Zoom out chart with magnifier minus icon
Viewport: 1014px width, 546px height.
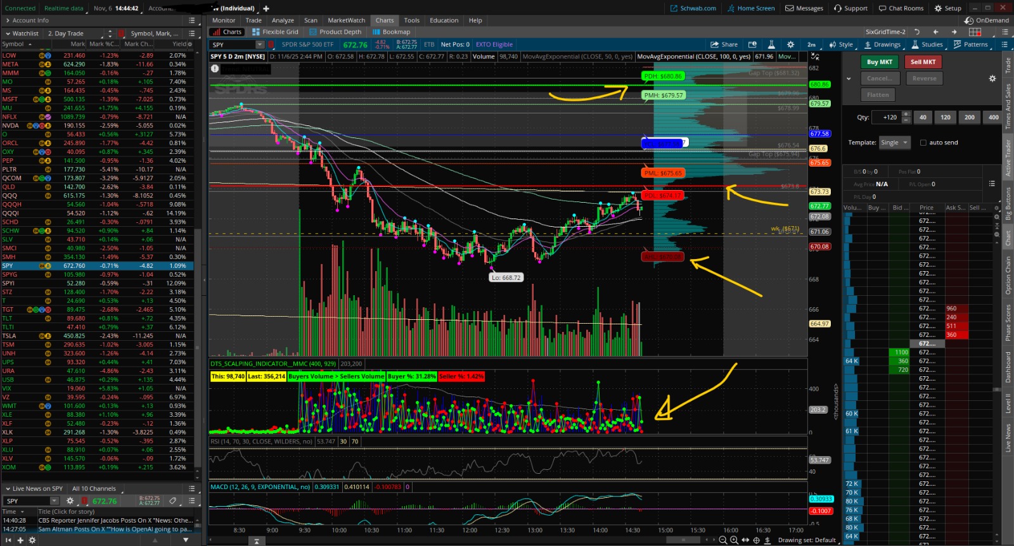pos(722,540)
